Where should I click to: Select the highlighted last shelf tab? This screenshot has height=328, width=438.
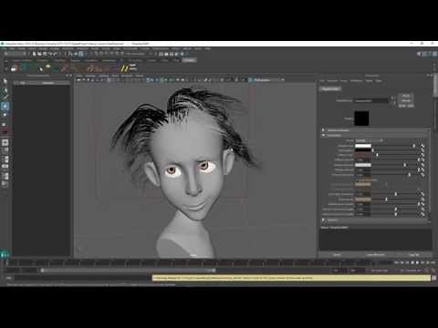tap(189, 60)
